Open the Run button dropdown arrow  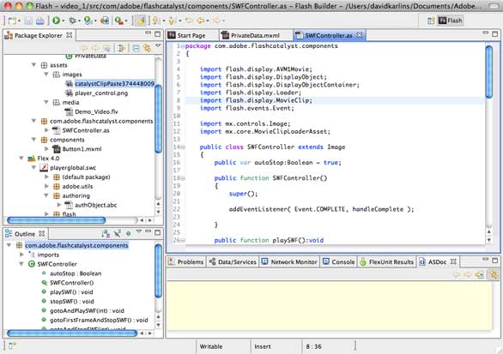63,21
